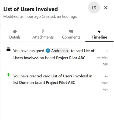
Task: Click the Details home icon
Action: click(15, 32)
